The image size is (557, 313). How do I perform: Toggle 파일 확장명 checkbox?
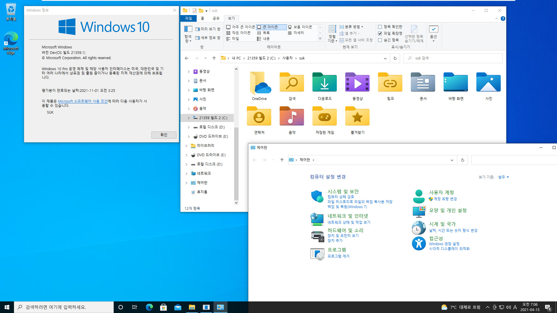point(380,33)
